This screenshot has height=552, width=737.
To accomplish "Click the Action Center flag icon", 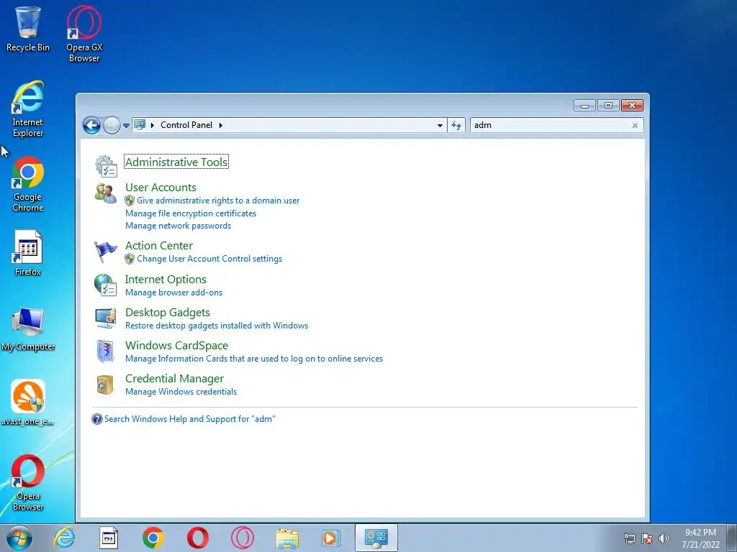I will 105,252.
